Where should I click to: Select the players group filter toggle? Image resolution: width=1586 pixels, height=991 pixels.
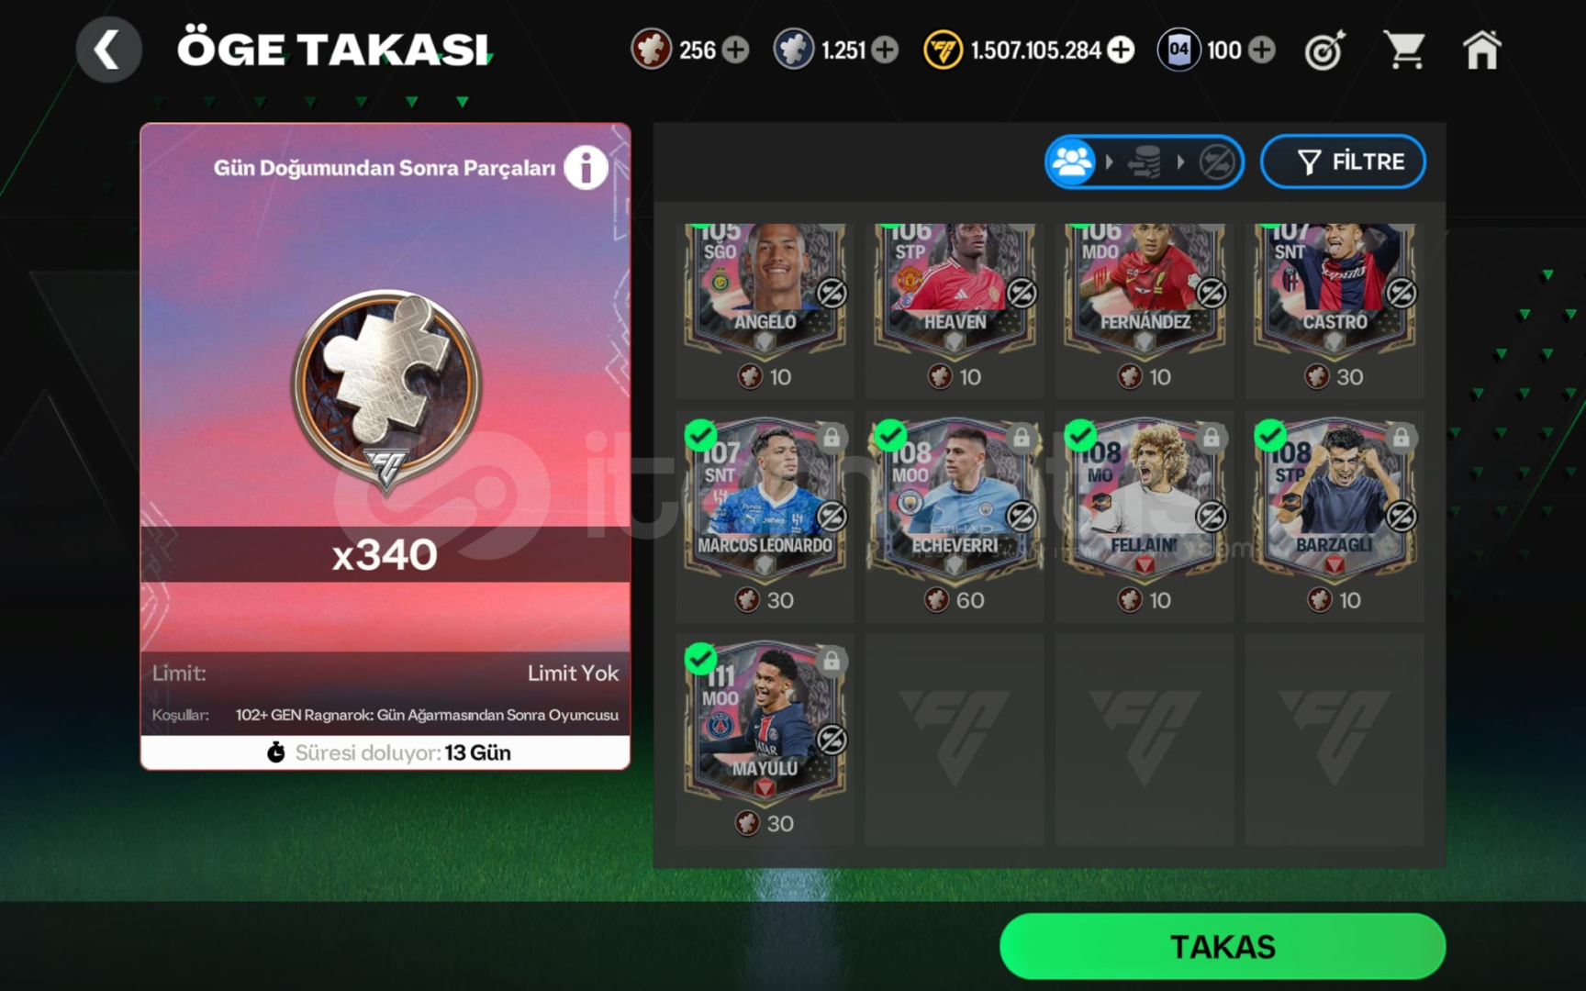click(x=1072, y=162)
